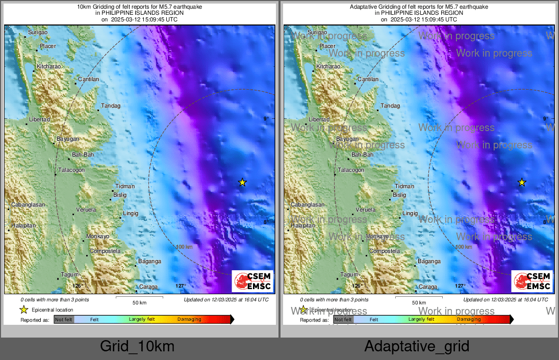Click the CSEM EMSC logo on right map
This screenshot has width=559, height=360.
coord(532,281)
